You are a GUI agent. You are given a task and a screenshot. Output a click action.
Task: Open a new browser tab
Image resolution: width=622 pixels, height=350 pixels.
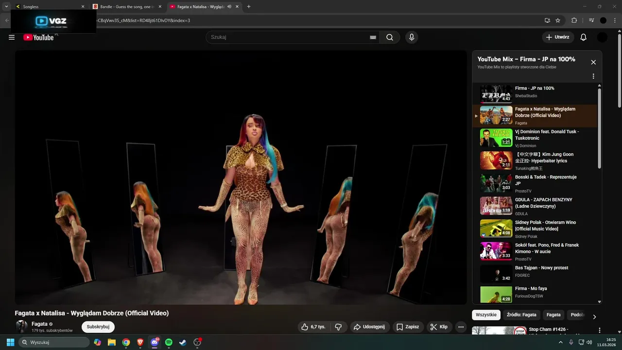coord(249,7)
